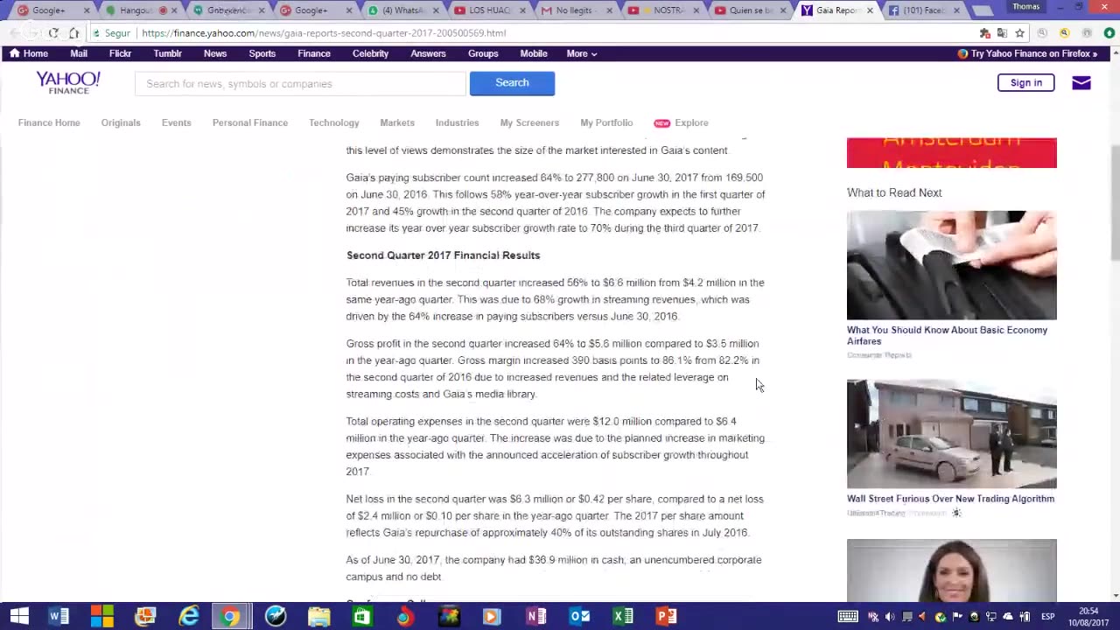This screenshot has width=1120, height=630.
Task: Open Basic Economy Airfares article thumbnail
Action: tap(952, 265)
